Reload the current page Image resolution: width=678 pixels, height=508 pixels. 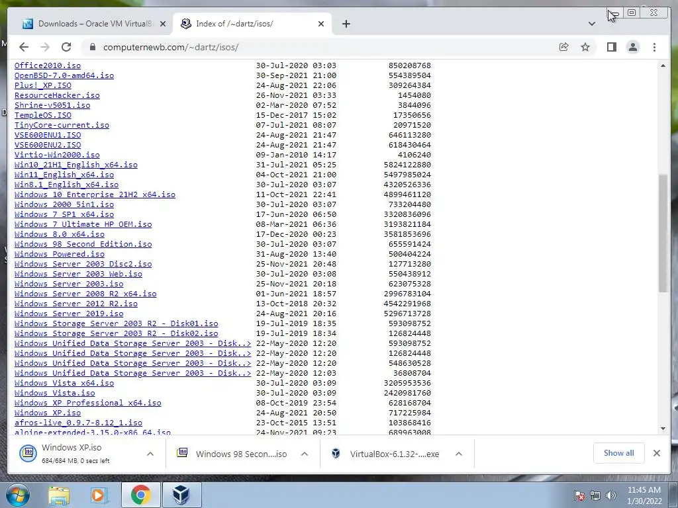click(x=66, y=47)
